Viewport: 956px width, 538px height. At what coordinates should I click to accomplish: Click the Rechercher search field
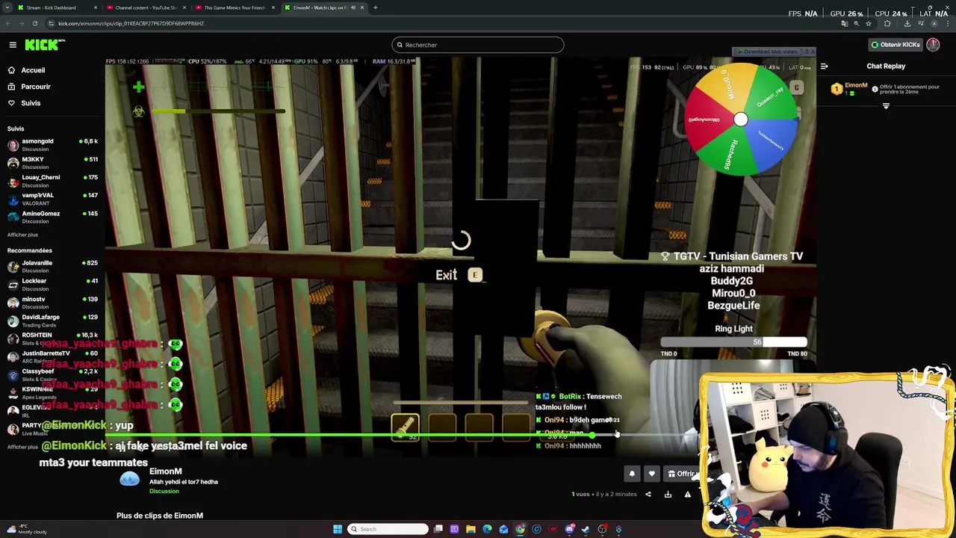point(478,45)
